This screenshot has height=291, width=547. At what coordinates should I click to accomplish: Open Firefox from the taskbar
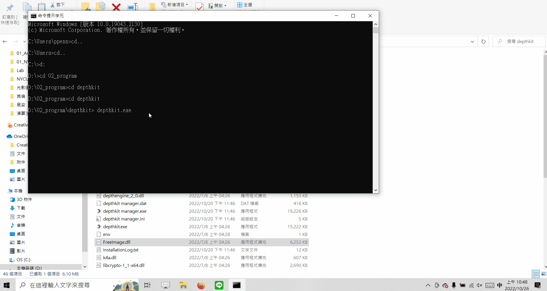click(201, 285)
